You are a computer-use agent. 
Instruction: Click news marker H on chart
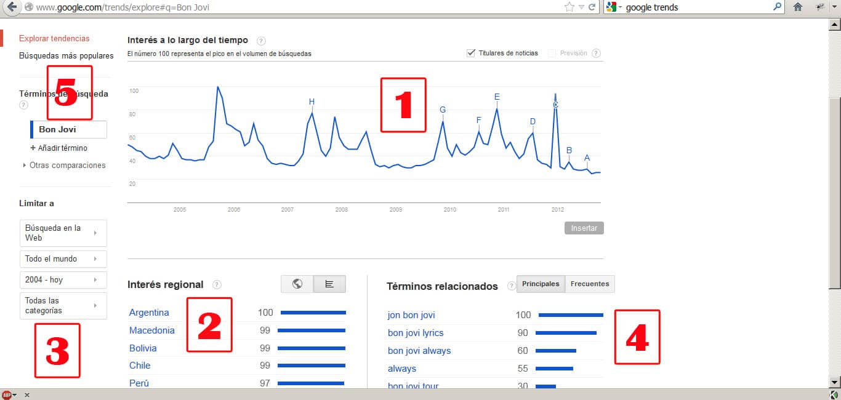click(312, 102)
